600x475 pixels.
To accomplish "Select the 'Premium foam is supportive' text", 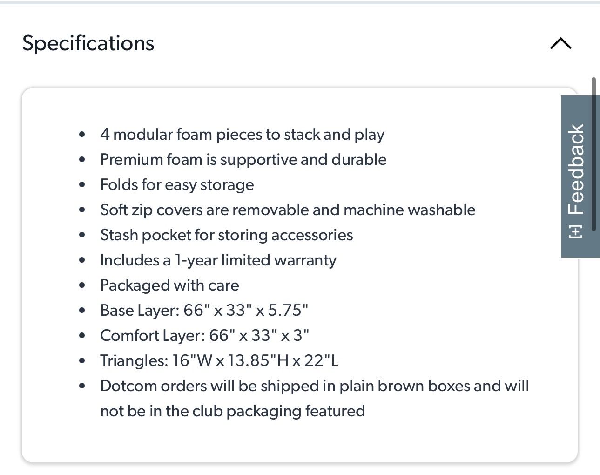I will pos(243,160).
